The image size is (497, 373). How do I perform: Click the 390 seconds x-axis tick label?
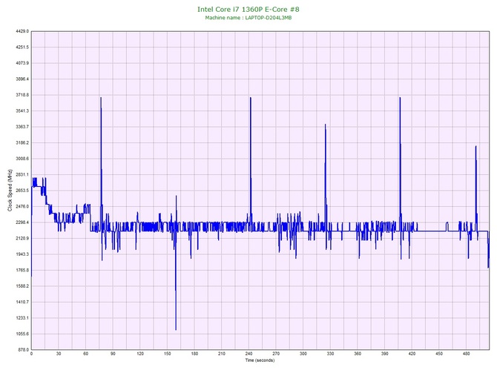point(385,354)
